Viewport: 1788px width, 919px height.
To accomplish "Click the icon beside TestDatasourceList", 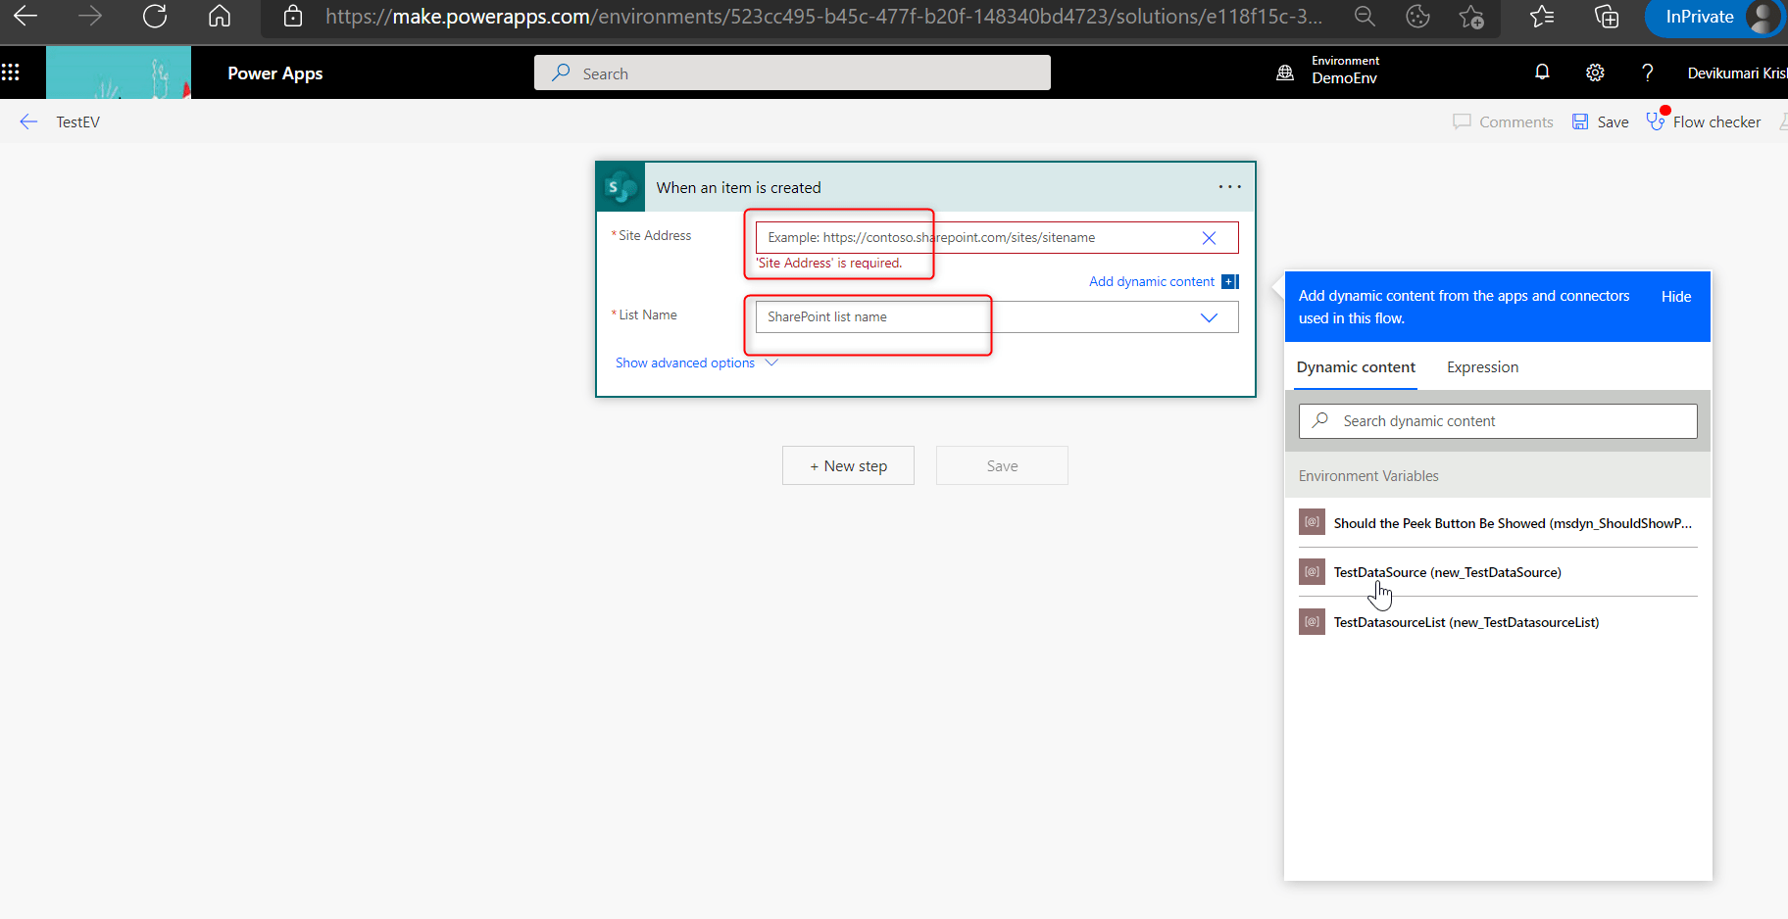I will click(x=1312, y=621).
